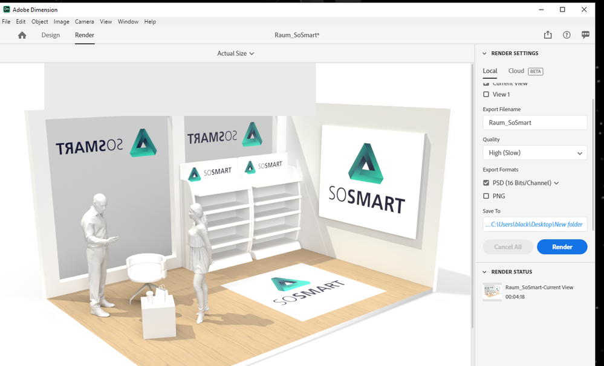Open the Help menu
604x366 pixels.
[x=150, y=22]
